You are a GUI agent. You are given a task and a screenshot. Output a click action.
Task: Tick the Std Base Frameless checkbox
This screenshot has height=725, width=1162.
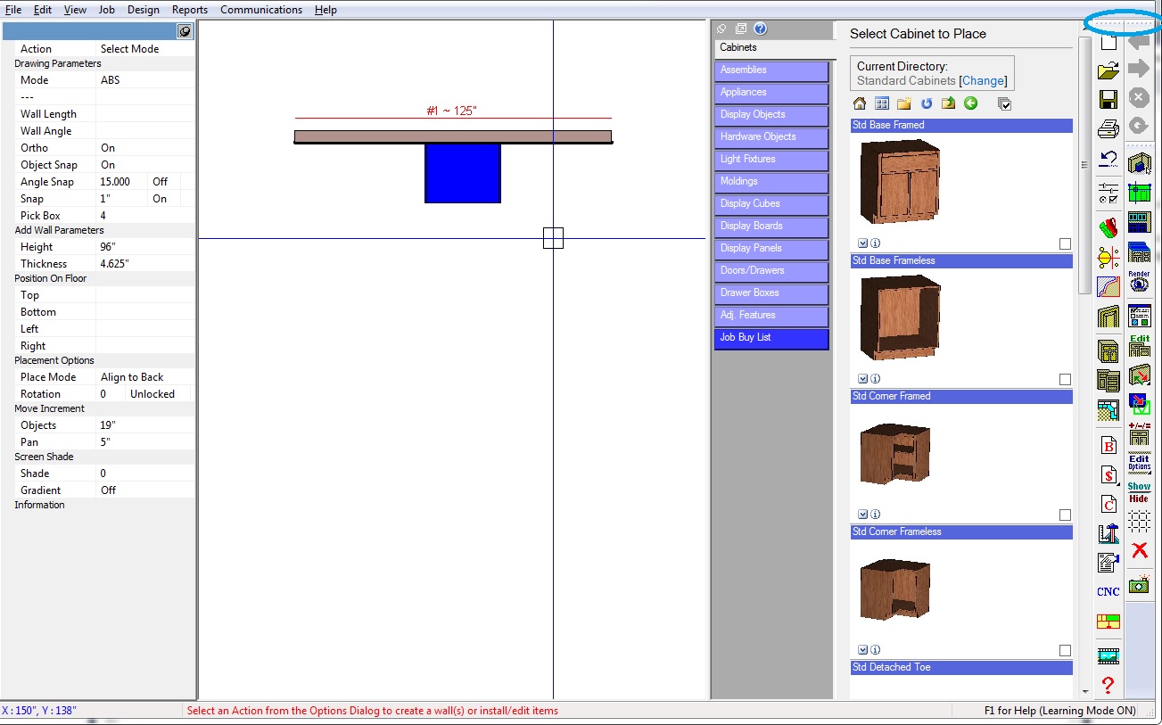pyautogui.click(x=1065, y=380)
